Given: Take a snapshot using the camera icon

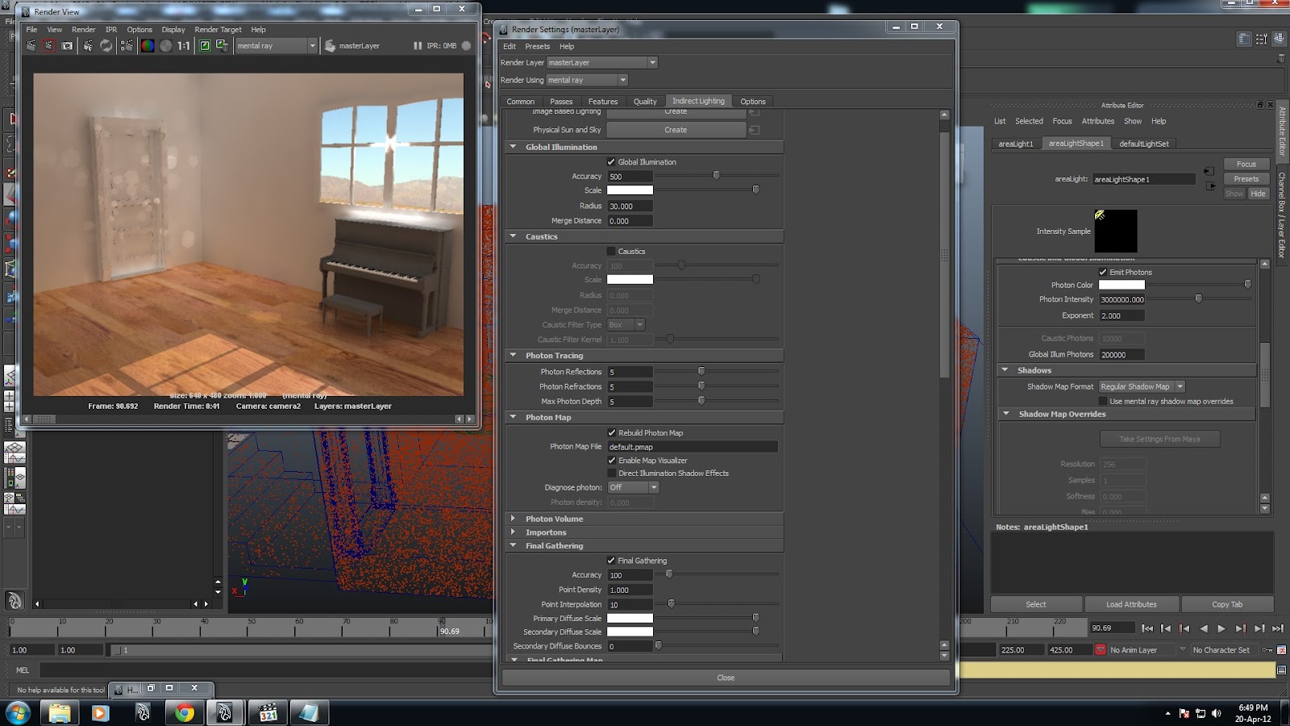Looking at the screenshot, I should coord(67,46).
